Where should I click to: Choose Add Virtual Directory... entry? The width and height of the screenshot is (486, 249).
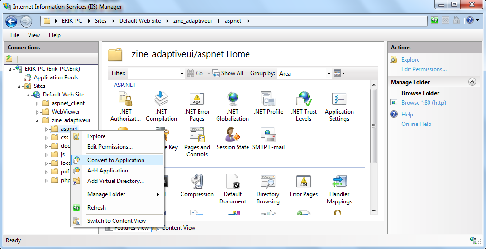117,181
